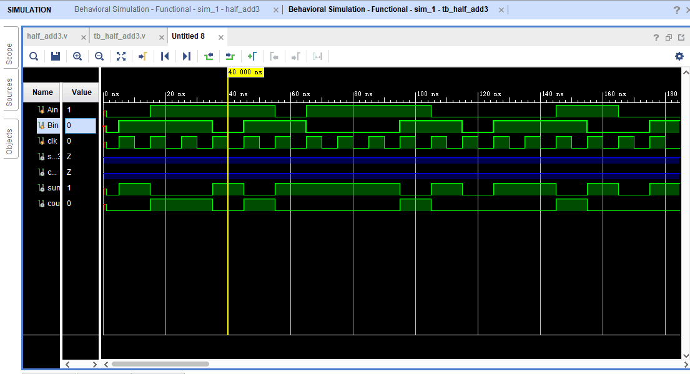690x374 pixels.
Task: Zoom fit the waveform view
Action: pos(121,56)
